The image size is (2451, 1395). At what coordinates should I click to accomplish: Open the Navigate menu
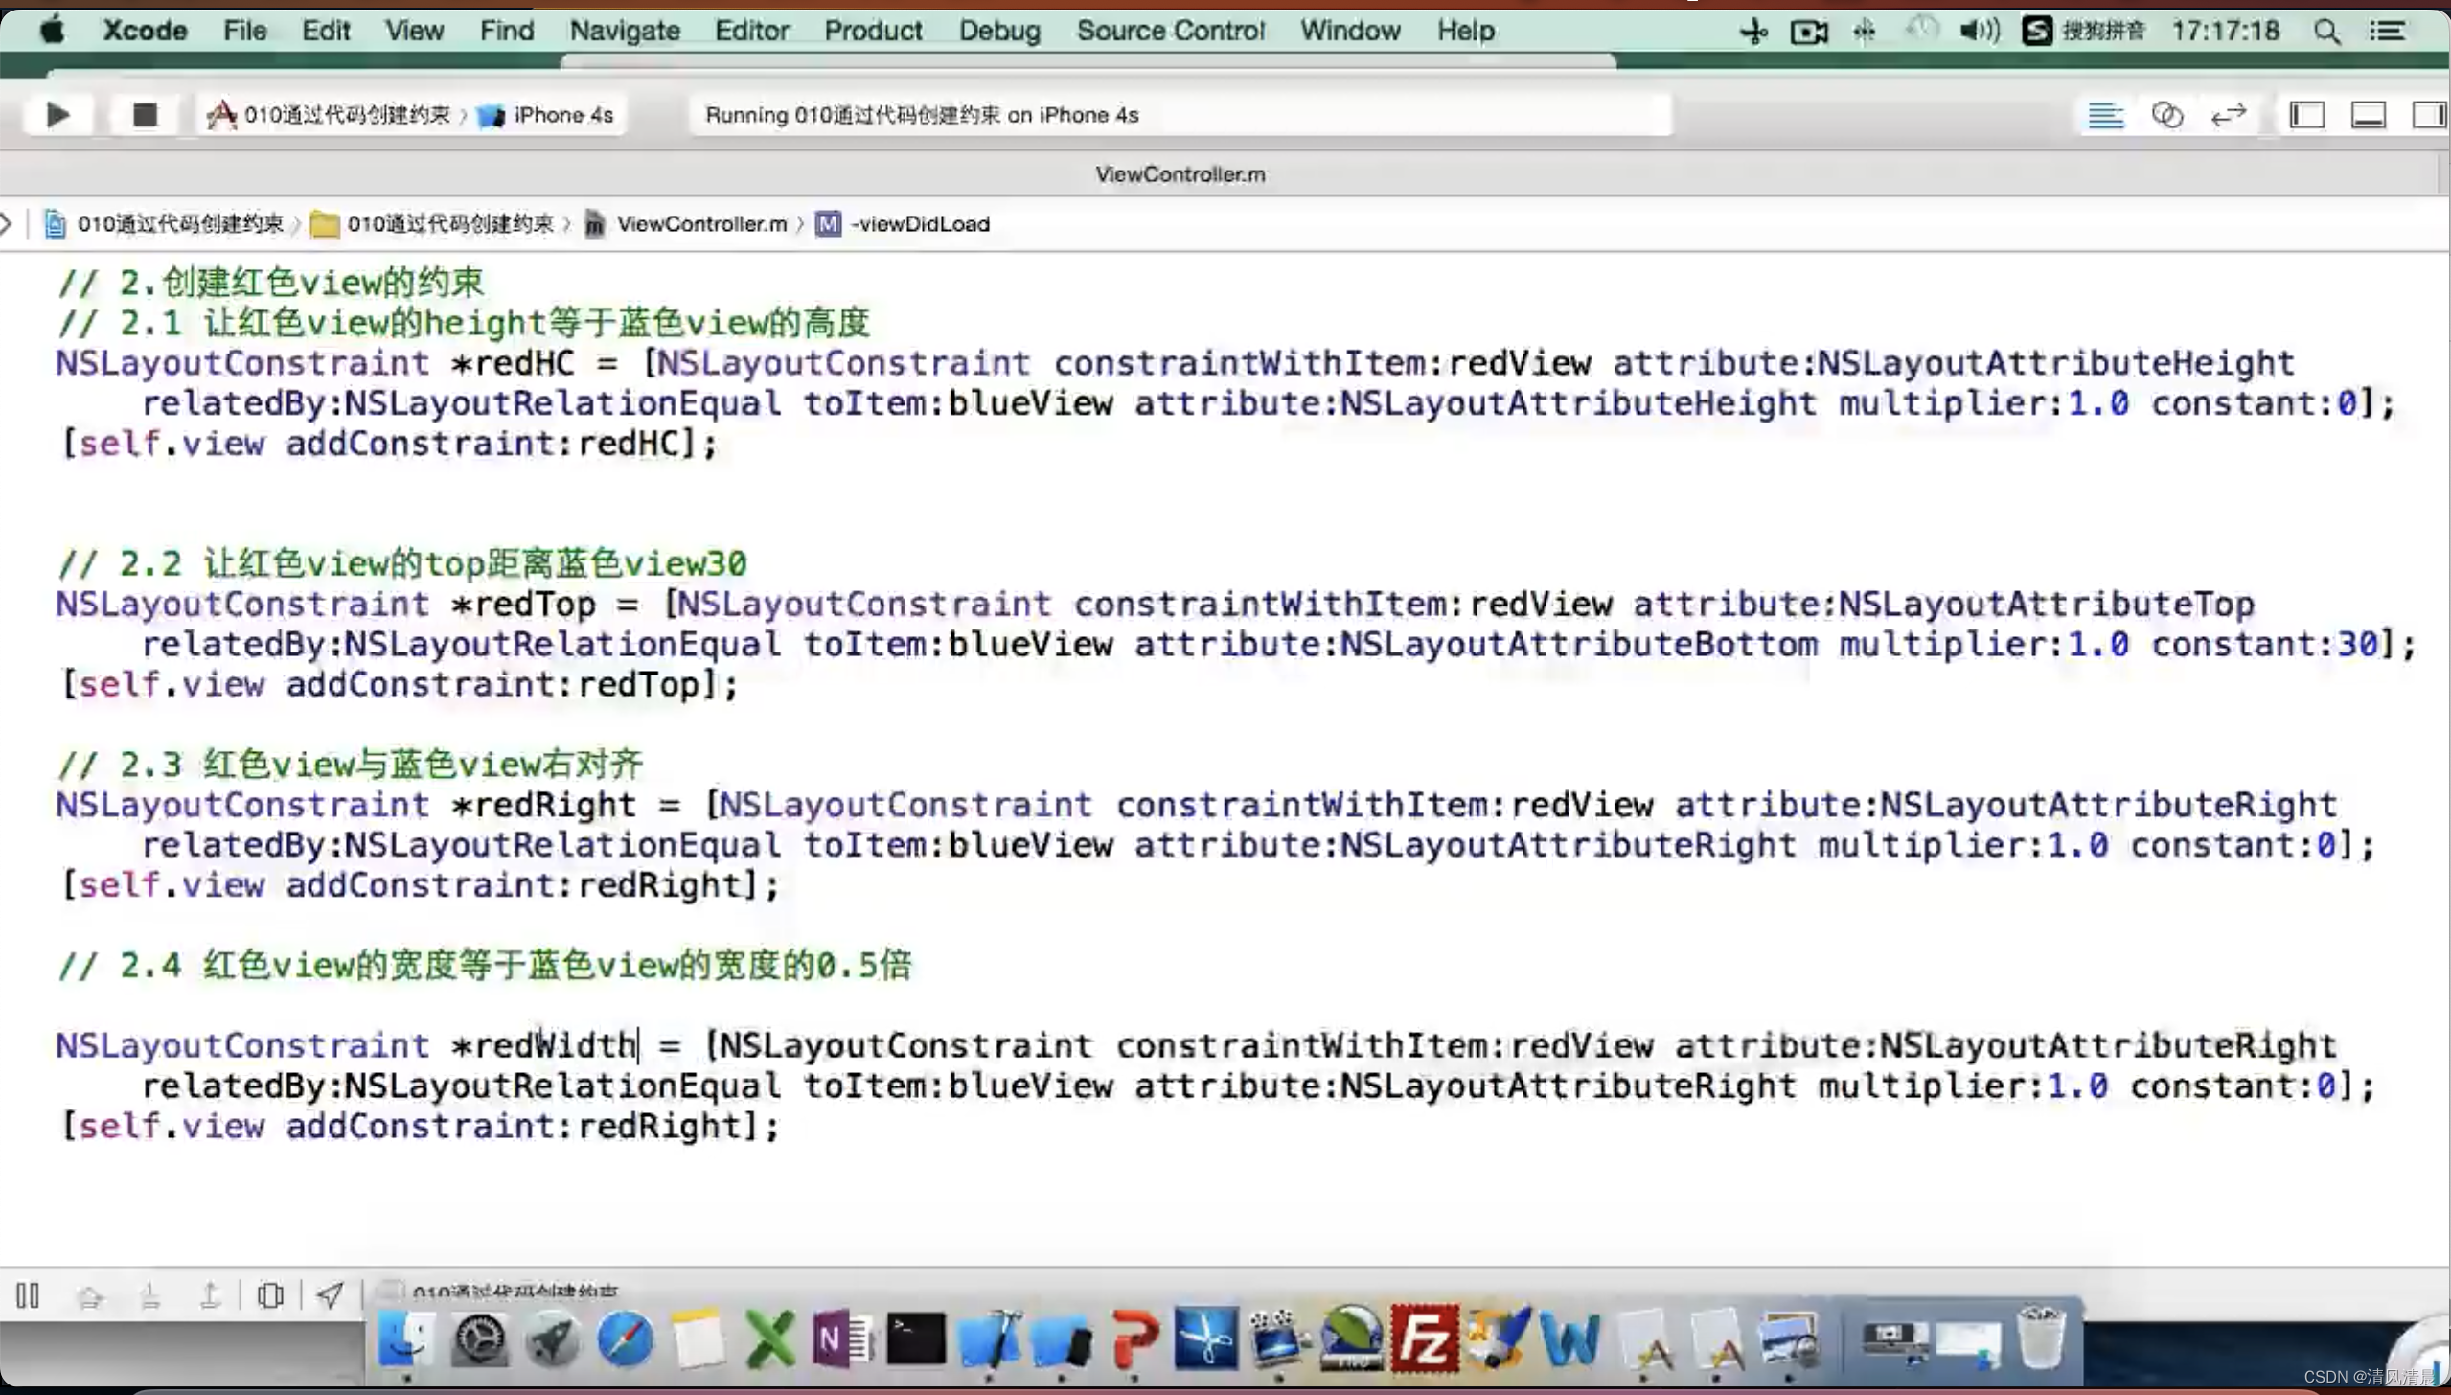coord(625,31)
